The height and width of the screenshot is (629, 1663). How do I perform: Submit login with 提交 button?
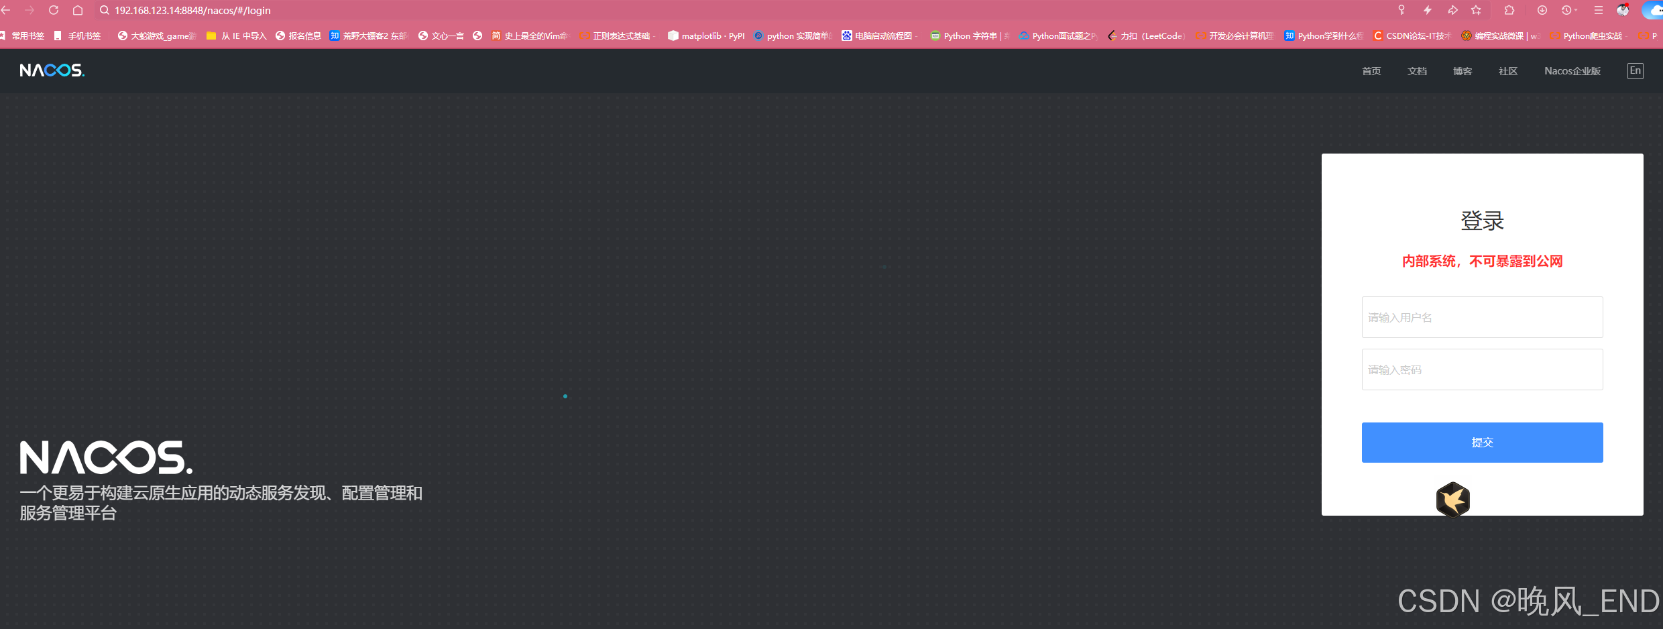tap(1482, 443)
